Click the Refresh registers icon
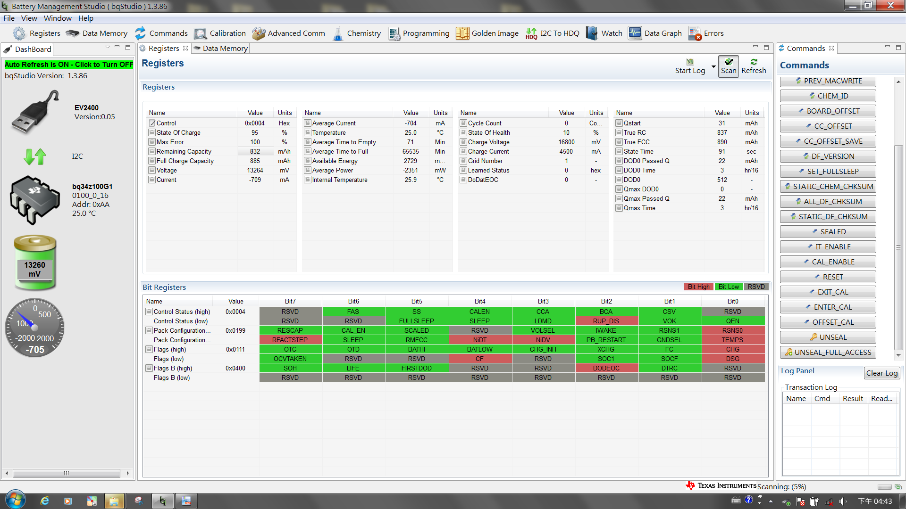The image size is (906, 509). [x=754, y=62]
